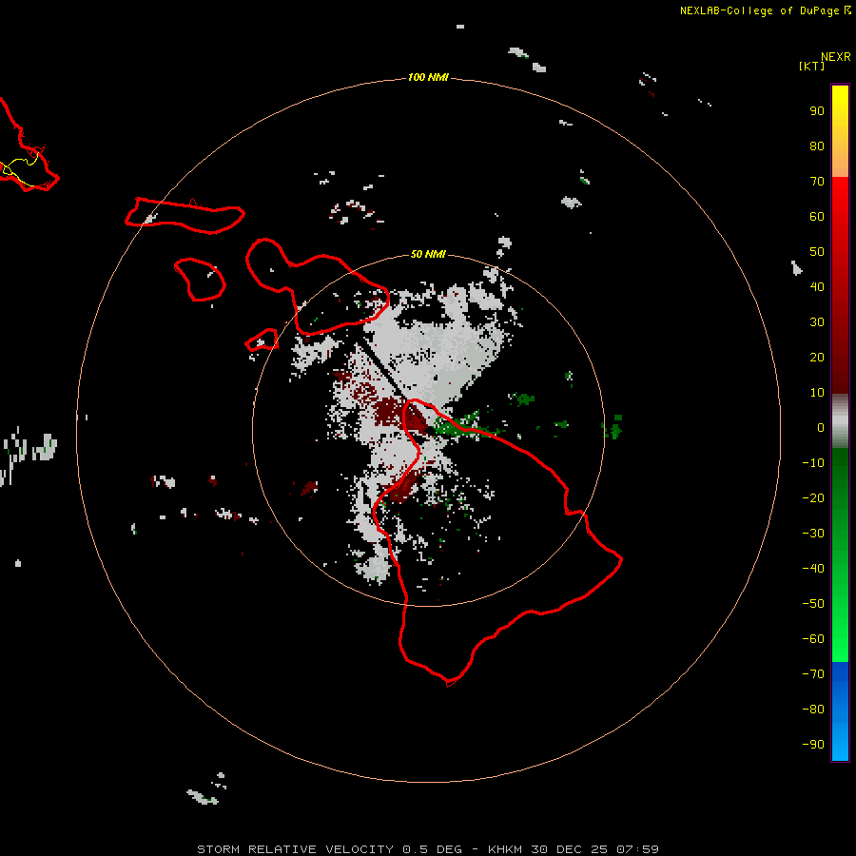Click the -80 scale value
The image size is (856, 856).
(813, 710)
